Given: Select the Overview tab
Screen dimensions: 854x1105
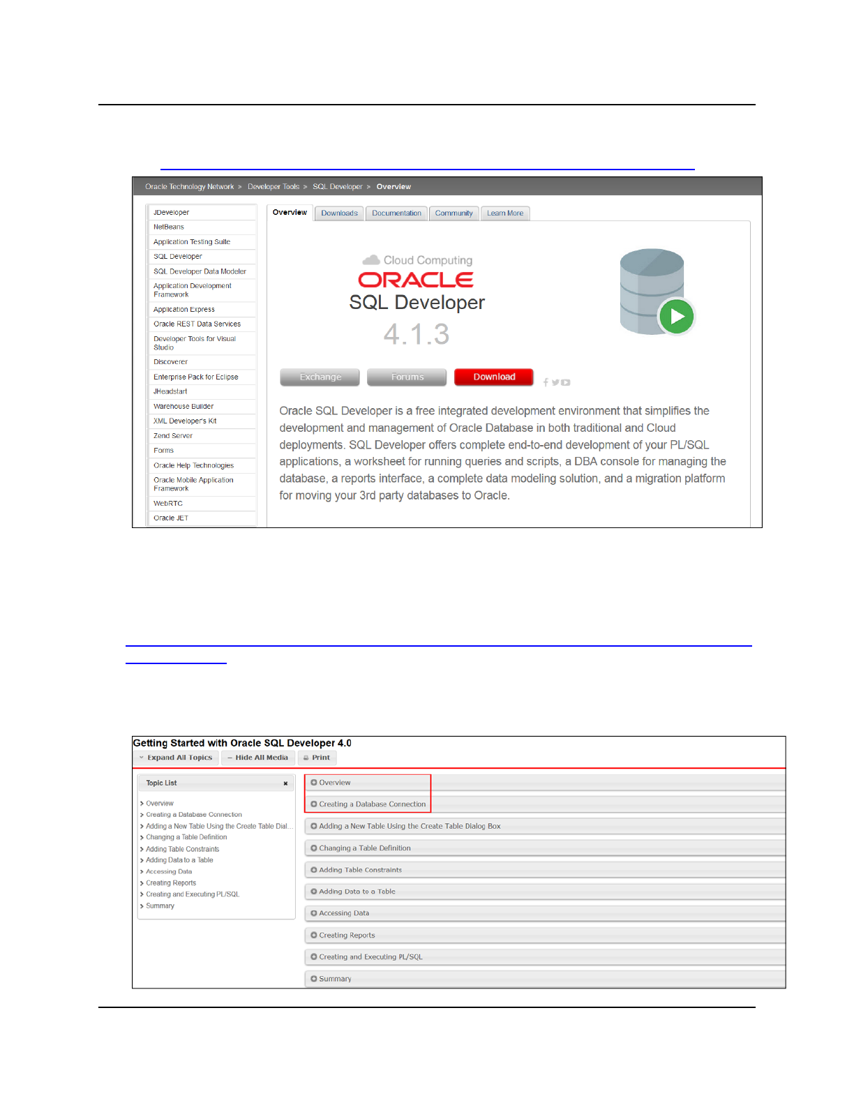Looking at the screenshot, I should coord(290,213).
